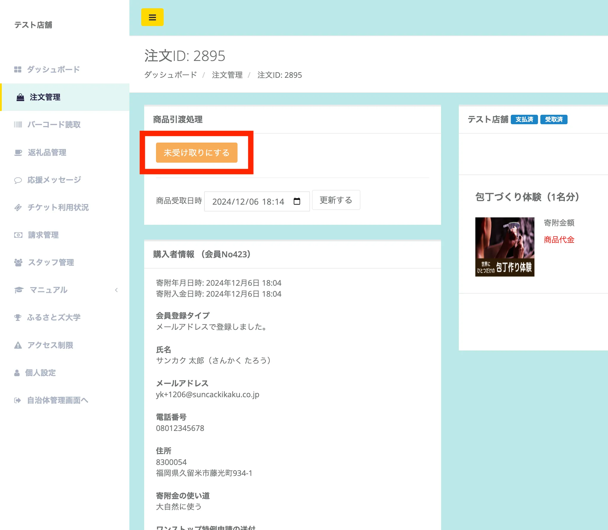Image resolution: width=608 pixels, height=530 pixels.
Task: Click the barcode icon in sidebar
Action: coord(18,125)
